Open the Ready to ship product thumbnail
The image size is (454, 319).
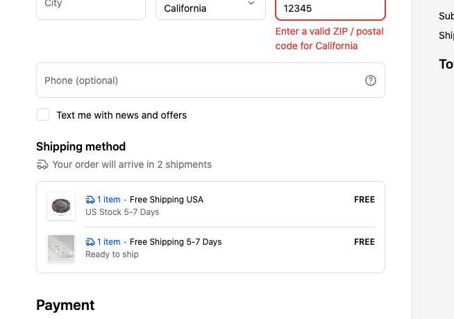[61, 248]
